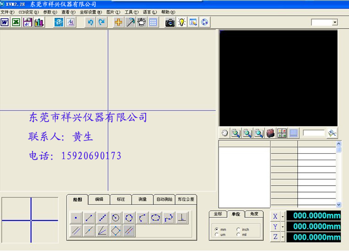Open the dropdown arrow beside X axis

283,216
